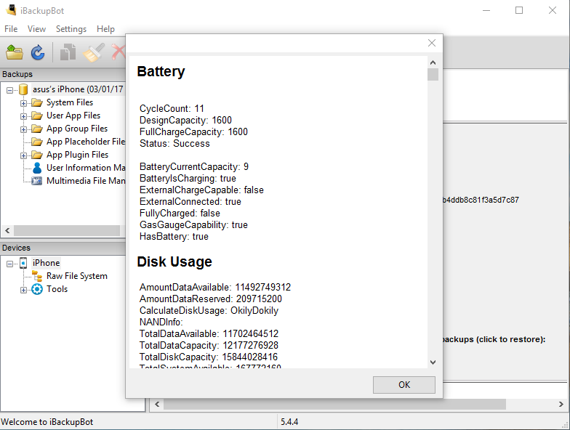Expand the App Group Files node
Image resolution: width=570 pixels, height=430 pixels.
pos(23,129)
